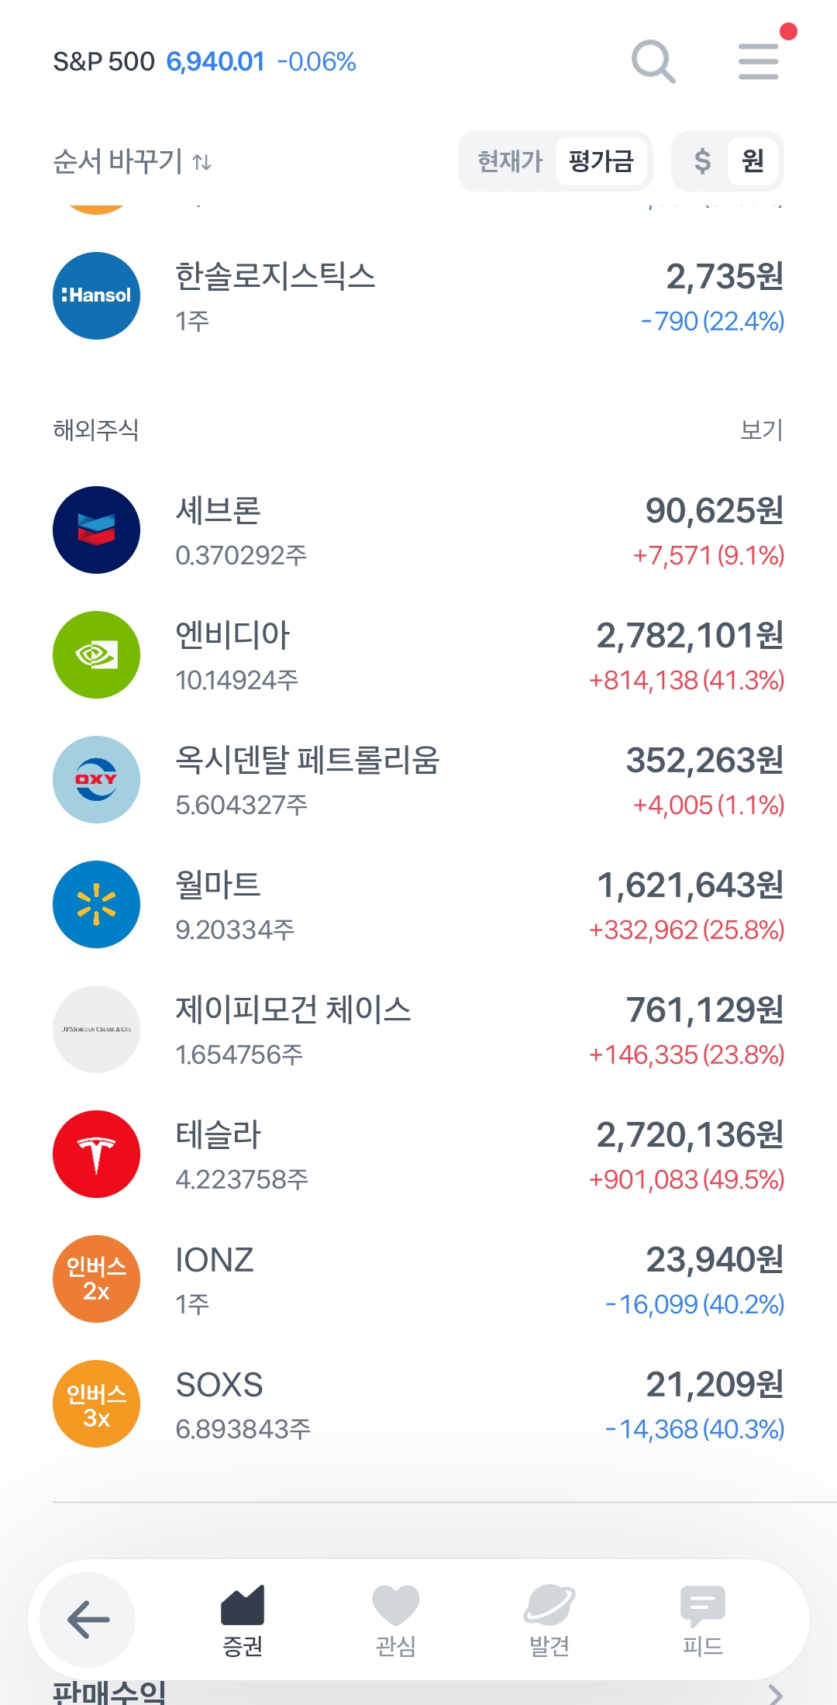Open the search magnifier icon
The height and width of the screenshot is (1705, 837).
(653, 61)
